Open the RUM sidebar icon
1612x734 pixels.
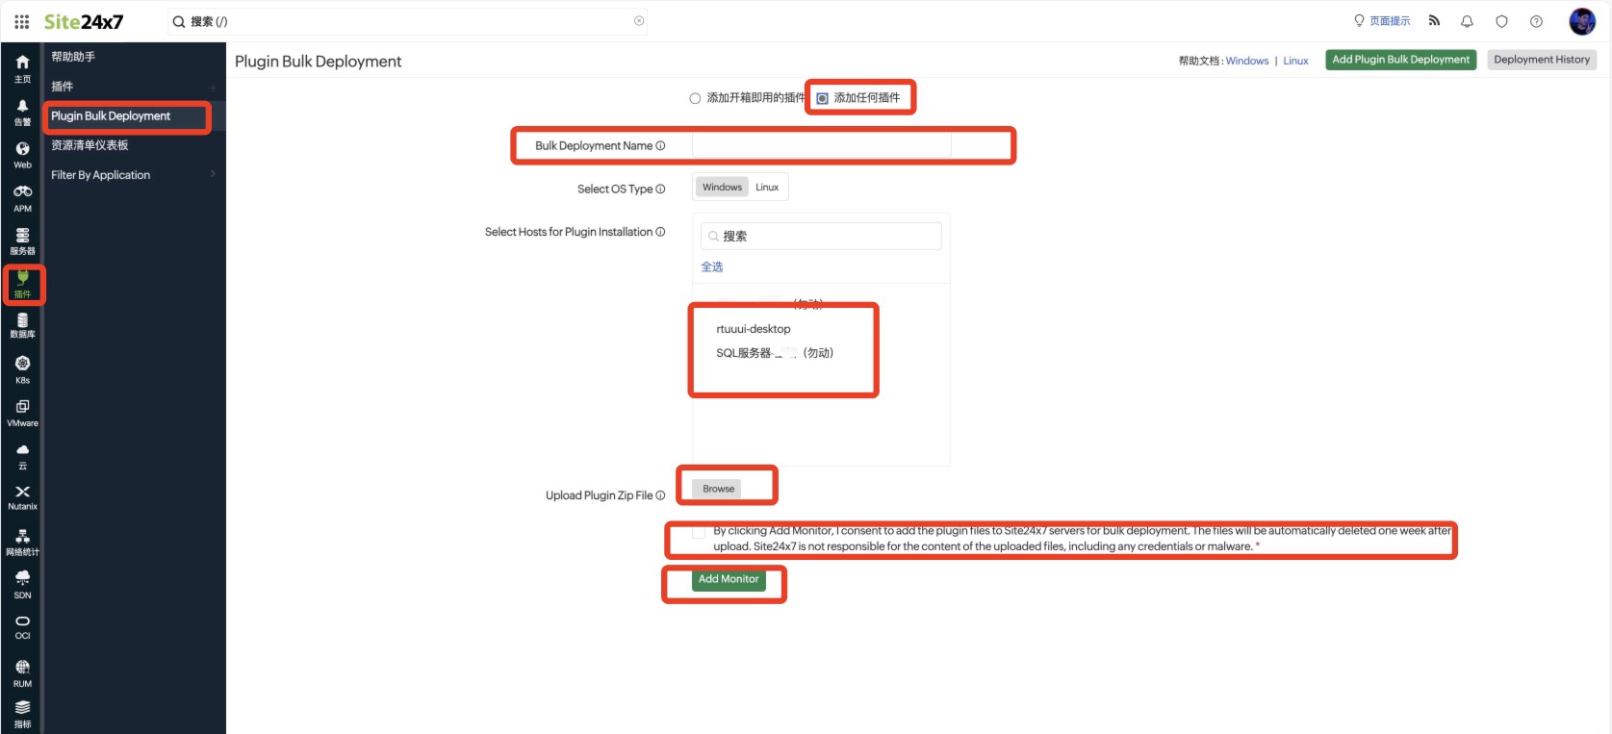tap(22, 673)
